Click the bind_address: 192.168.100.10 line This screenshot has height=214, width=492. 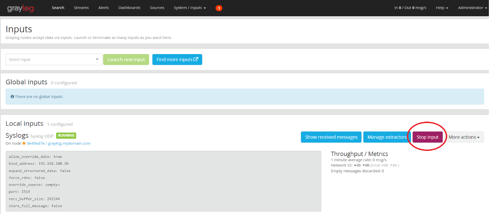39,164
